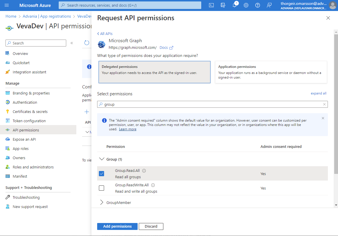Click the sidebar Search field
Image resolution: width=338 pixels, height=236 pixels.
coord(36,43)
